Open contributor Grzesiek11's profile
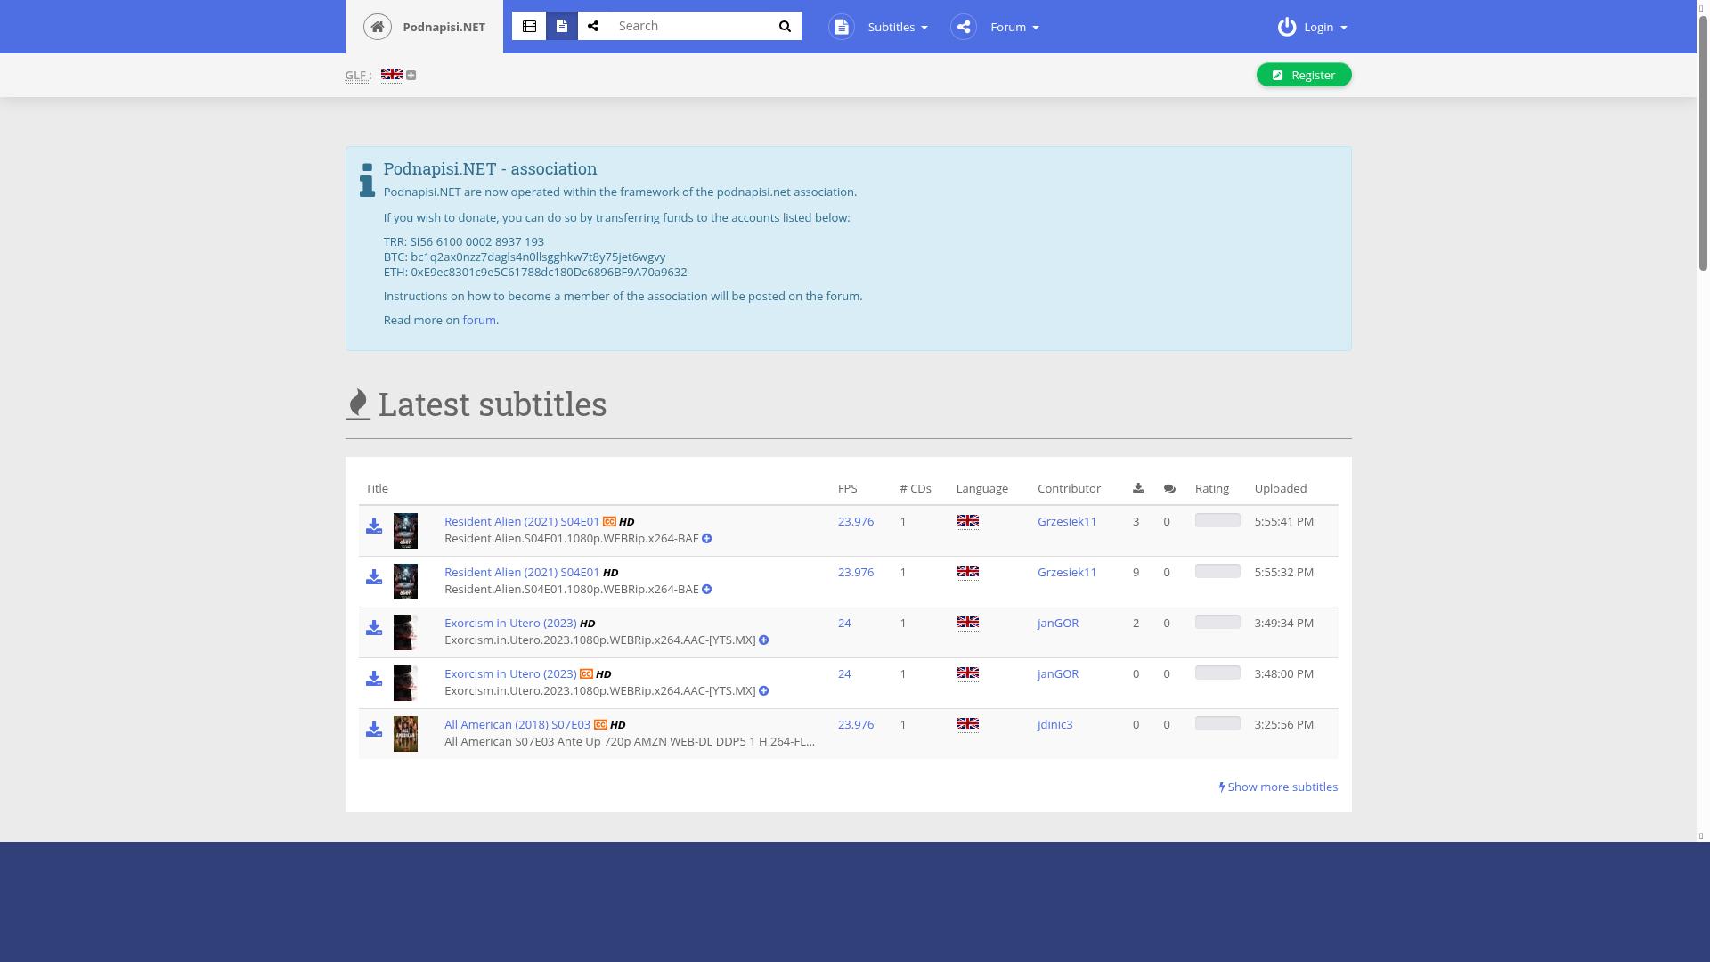The width and height of the screenshot is (1710, 962). (1067, 521)
